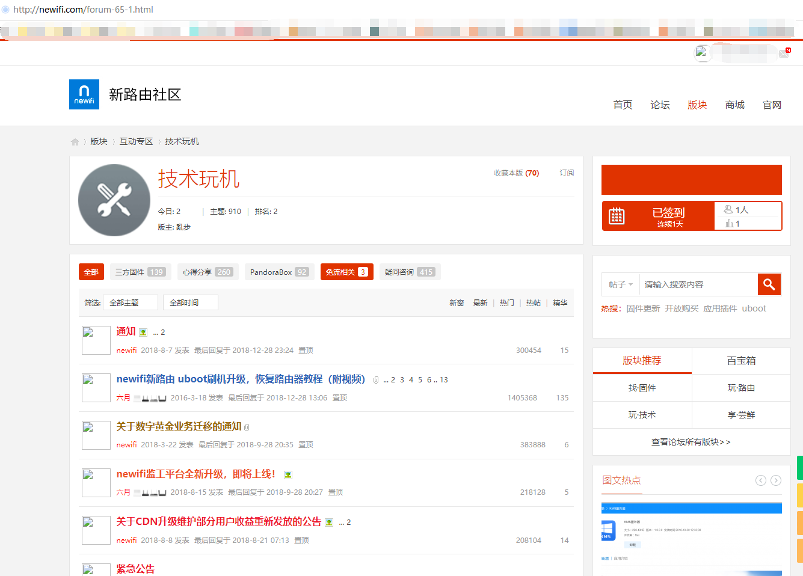Open the 帖子 search type dropdown
This screenshot has height=576, width=803.
621,284
